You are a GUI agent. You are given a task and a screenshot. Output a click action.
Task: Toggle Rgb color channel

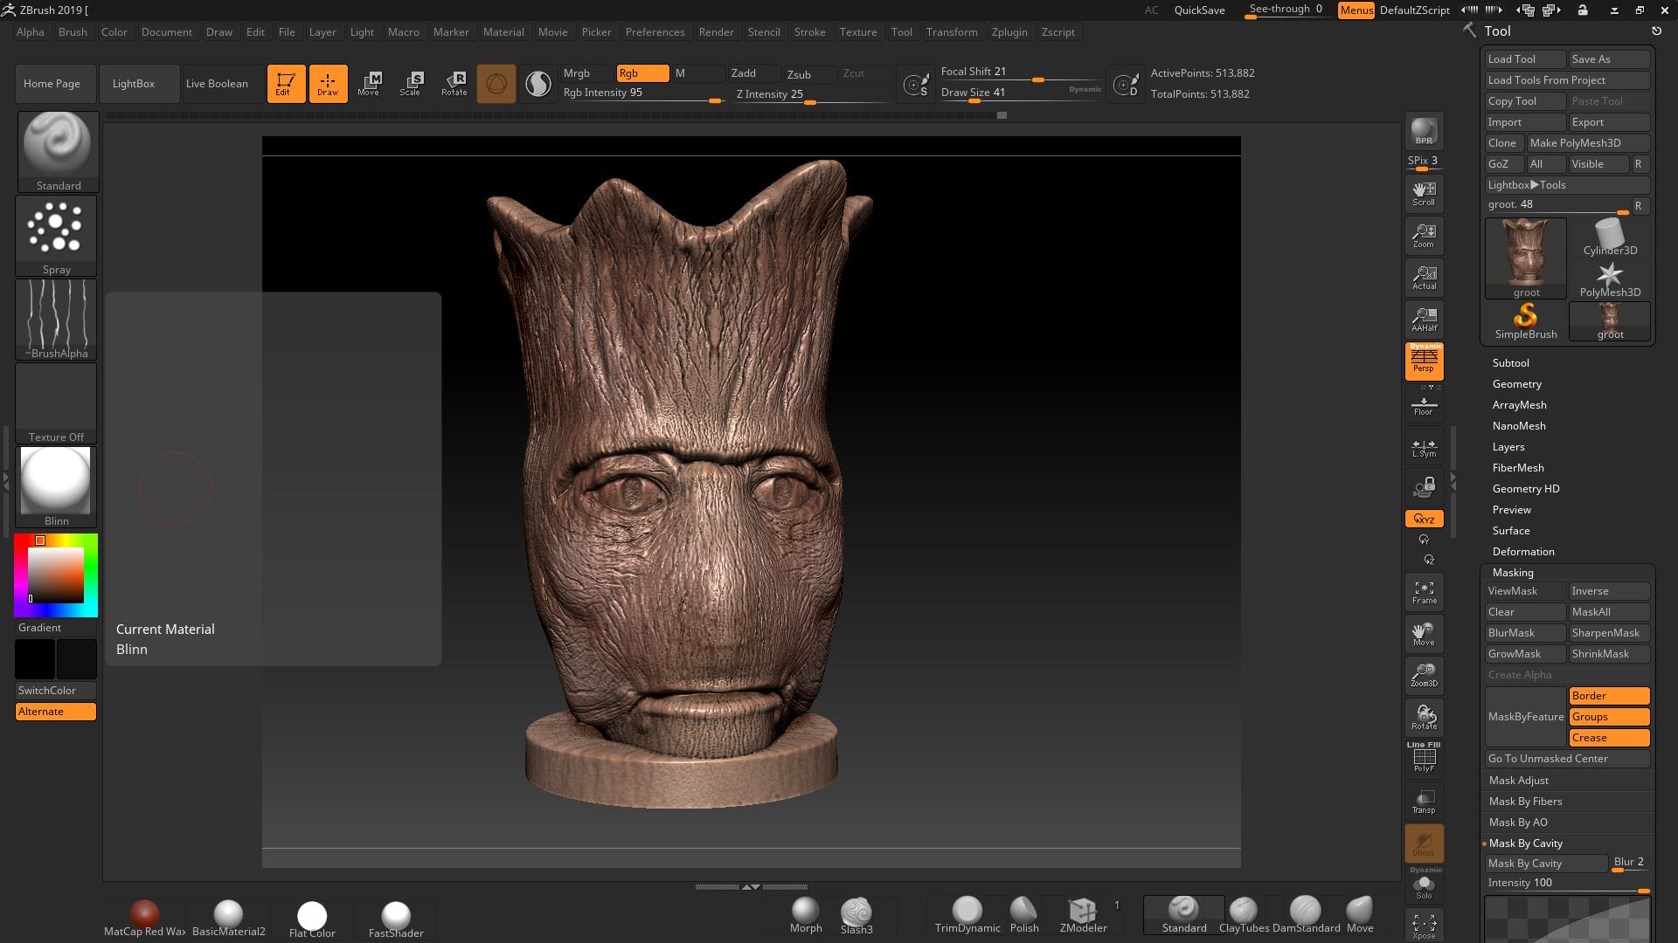coord(642,73)
